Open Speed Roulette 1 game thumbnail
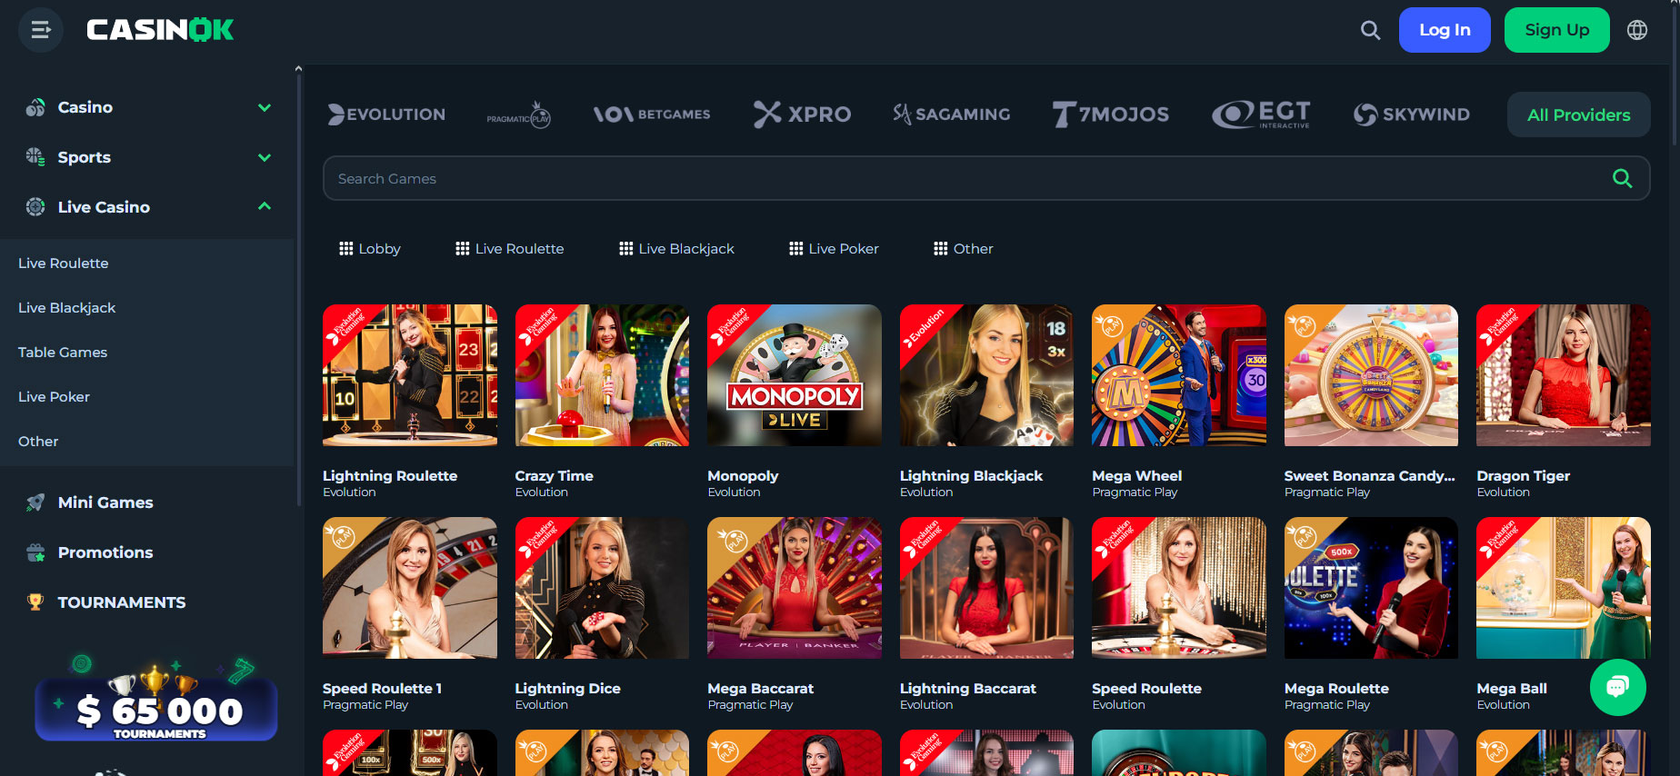The image size is (1680, 776). 410,588
